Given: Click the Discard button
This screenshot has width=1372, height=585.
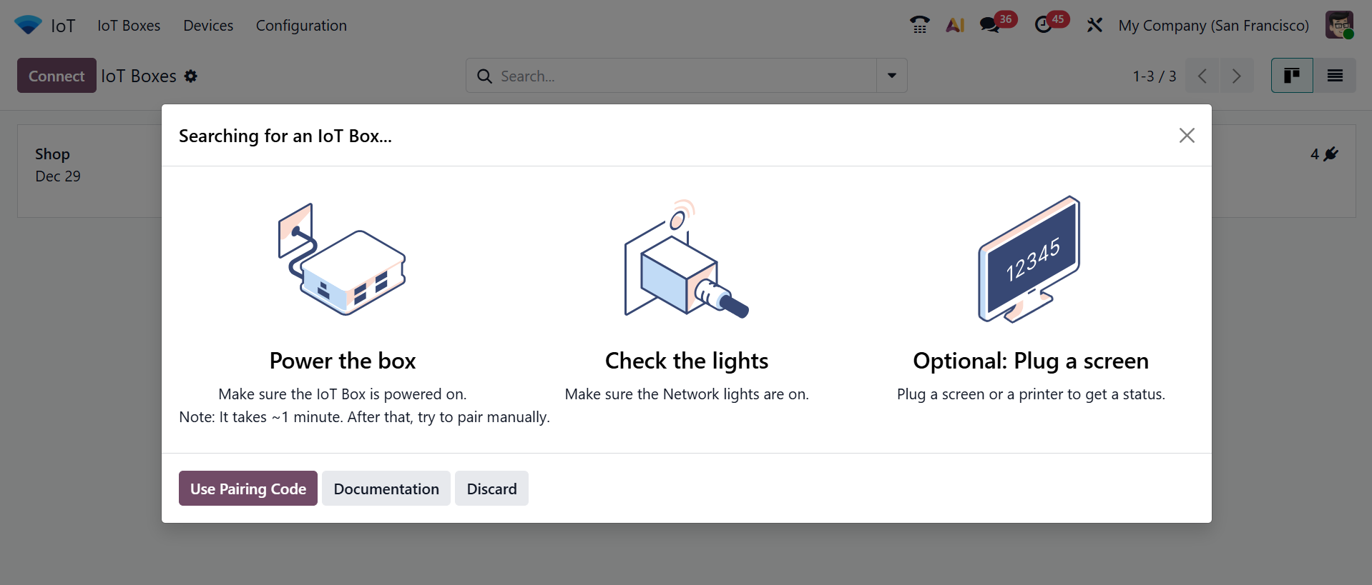Looking at the screenshot, I should click(491, 489).
